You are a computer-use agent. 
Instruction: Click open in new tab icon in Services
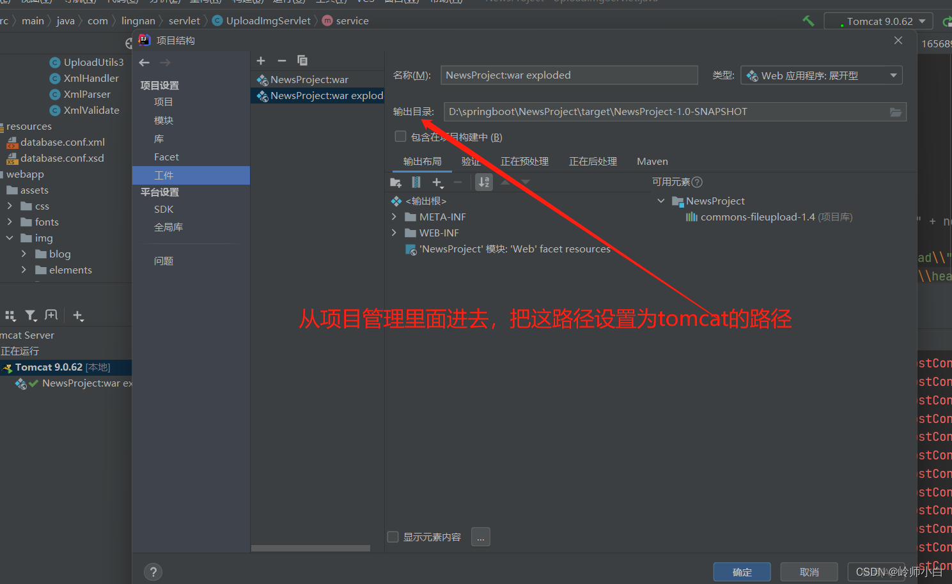51,315
